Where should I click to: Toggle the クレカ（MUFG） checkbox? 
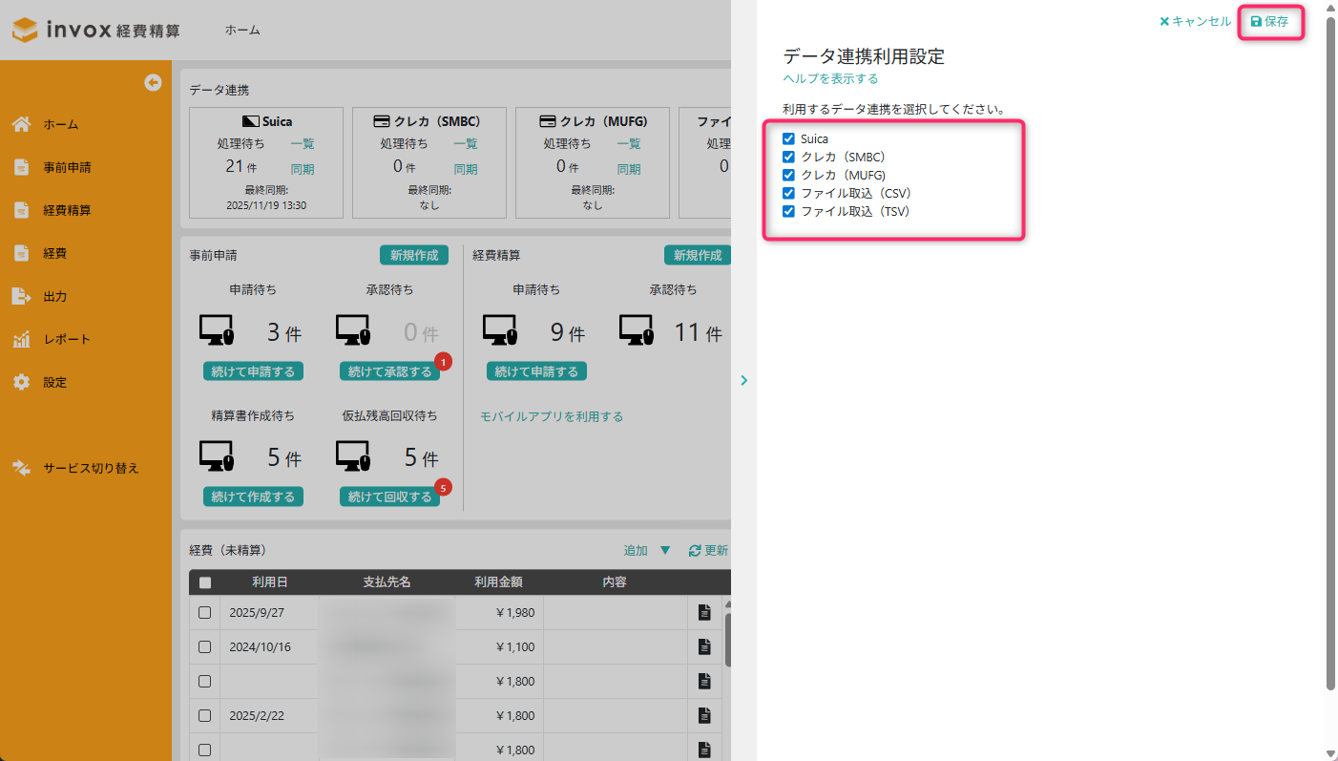pyautogui.click(x=788, y=175)
